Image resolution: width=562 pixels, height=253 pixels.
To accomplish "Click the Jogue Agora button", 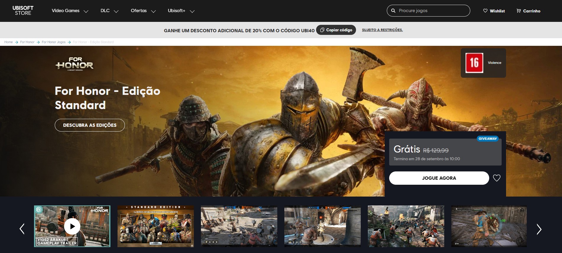I will pyautogui.click(x=439, y=178).
